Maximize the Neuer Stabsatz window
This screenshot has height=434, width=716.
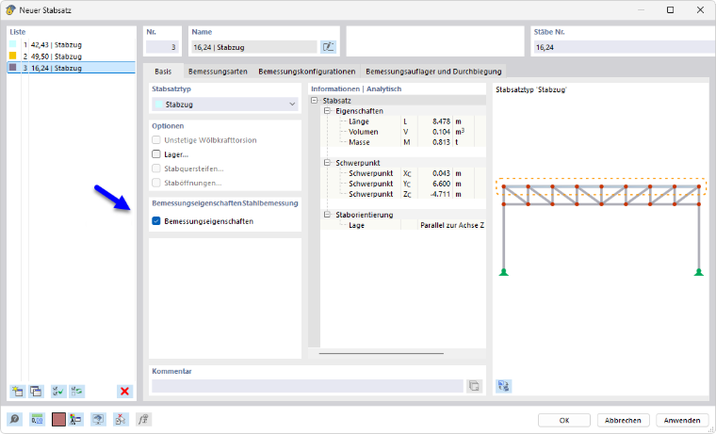[671, 10]
